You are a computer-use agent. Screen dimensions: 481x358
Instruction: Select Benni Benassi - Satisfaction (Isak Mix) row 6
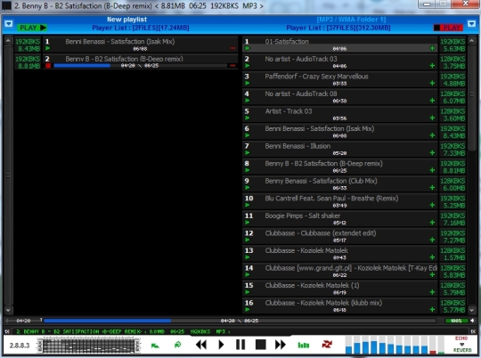click(340, 132)
